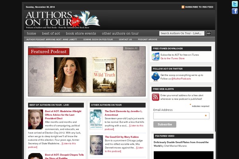
Task: Click the blue Twitter bird icon
Action: pos(155,77)
